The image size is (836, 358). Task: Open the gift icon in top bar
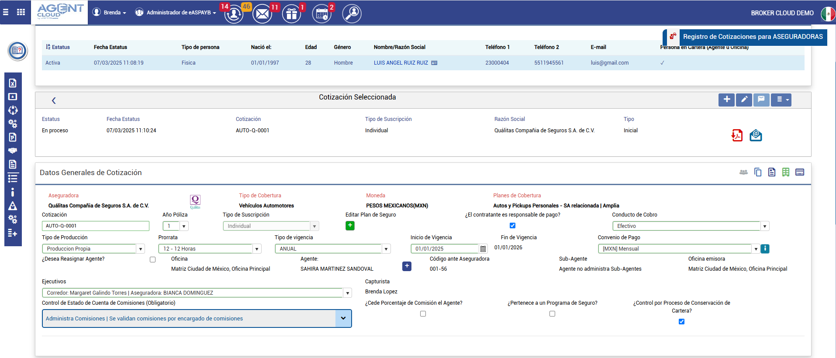292,14
